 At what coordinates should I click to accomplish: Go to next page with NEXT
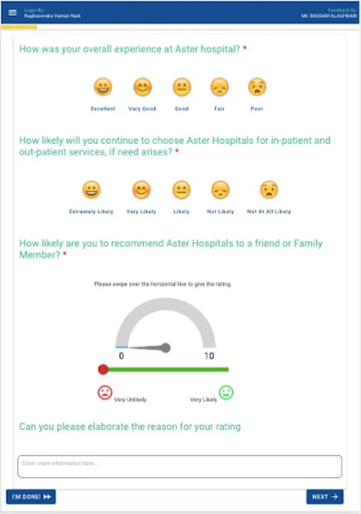click(x=325, y=497)
